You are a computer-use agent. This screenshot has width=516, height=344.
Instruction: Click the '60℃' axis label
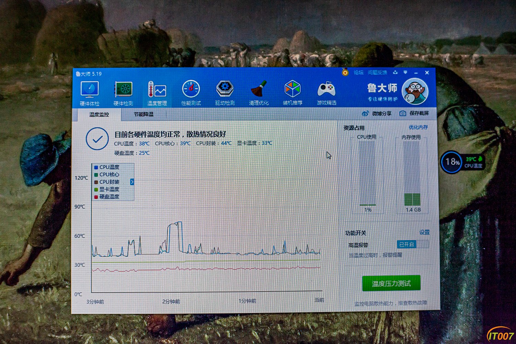pos(79,236)
